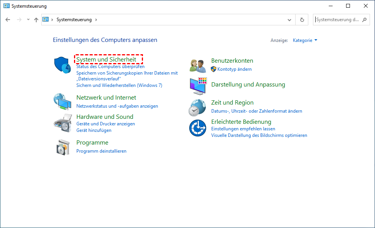
Task: Click Sichern und Wiederherstellen (Windows 7)
Action: [119, 85]
